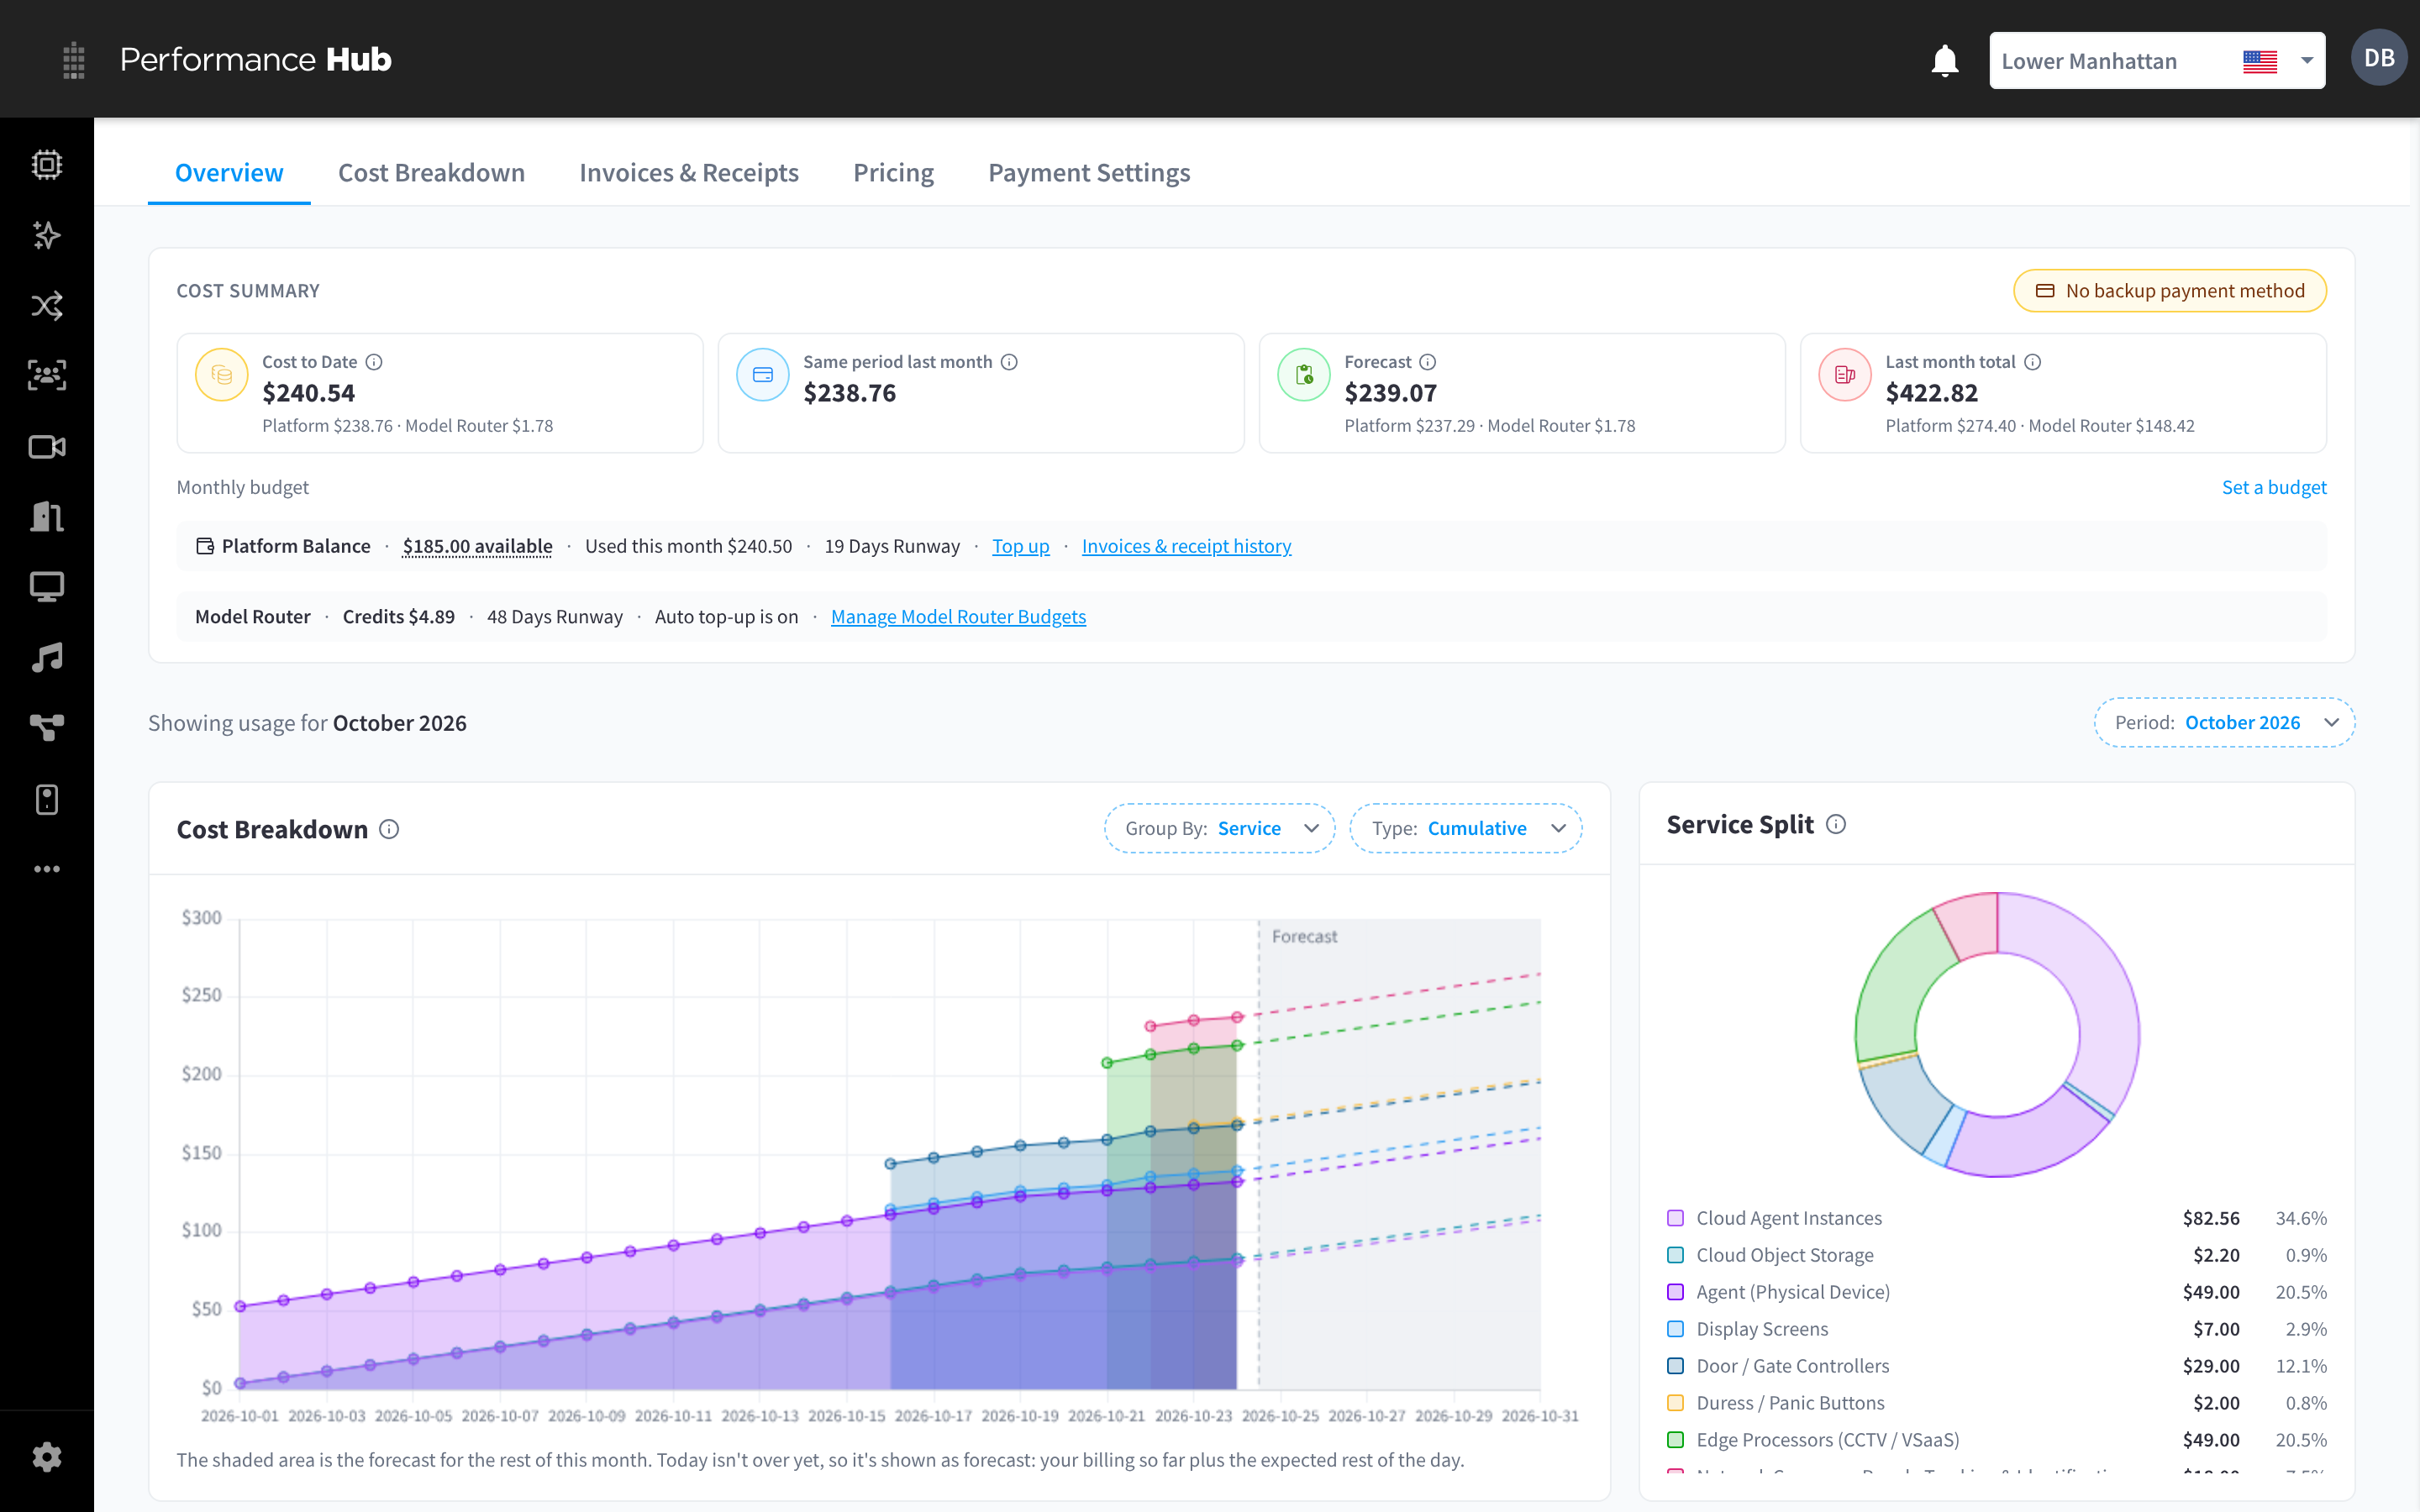This screenshot has width=2420, height=1512.
Task: Toggle Edge Processors (CCTV / VSaaS) legend box
Action: 1676,1440
